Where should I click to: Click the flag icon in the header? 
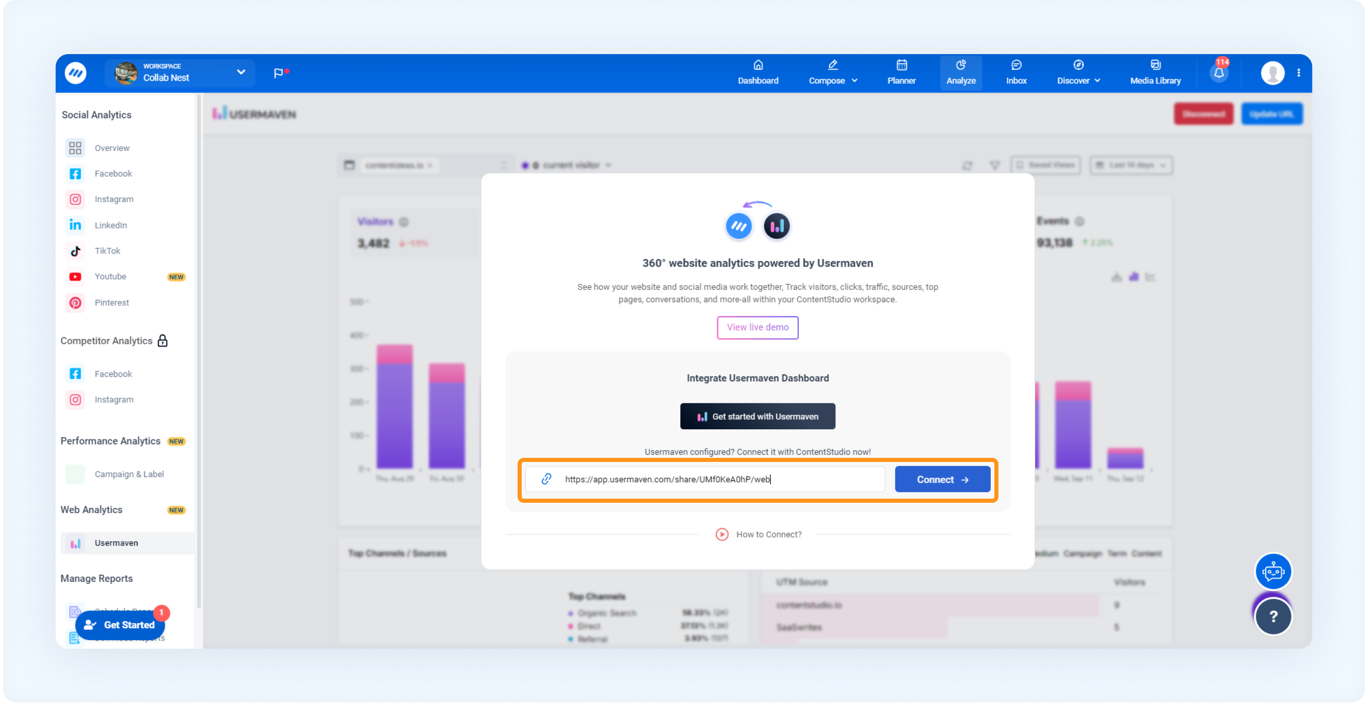coord(279,74)
